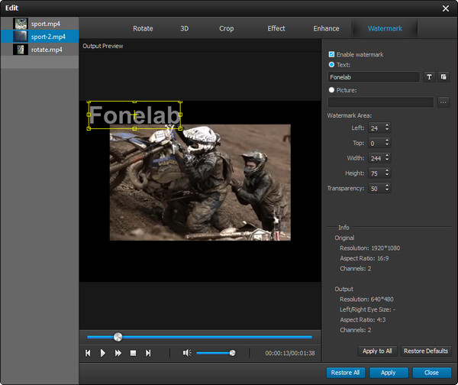The image size is (458, 385).
Task: Open the Crop tab
Action: click(227, 29)
